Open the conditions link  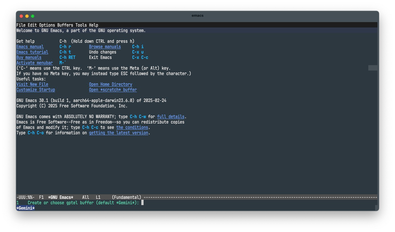tap(132, 127)
